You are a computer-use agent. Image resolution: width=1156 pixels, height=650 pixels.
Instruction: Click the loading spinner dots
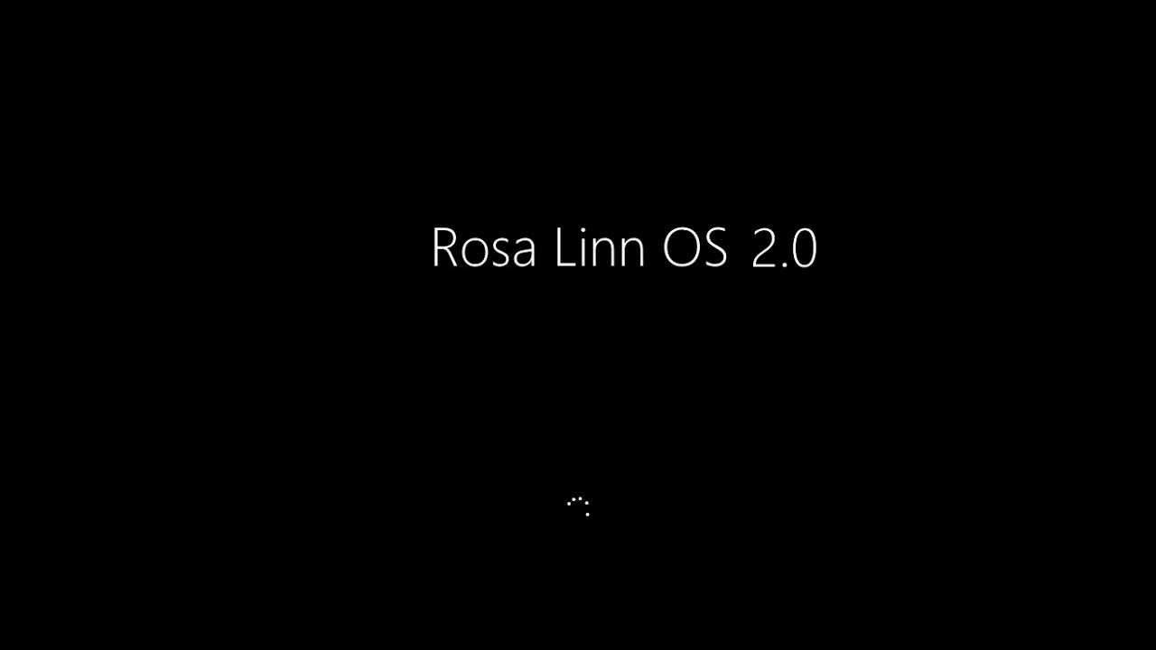(578, 506)
